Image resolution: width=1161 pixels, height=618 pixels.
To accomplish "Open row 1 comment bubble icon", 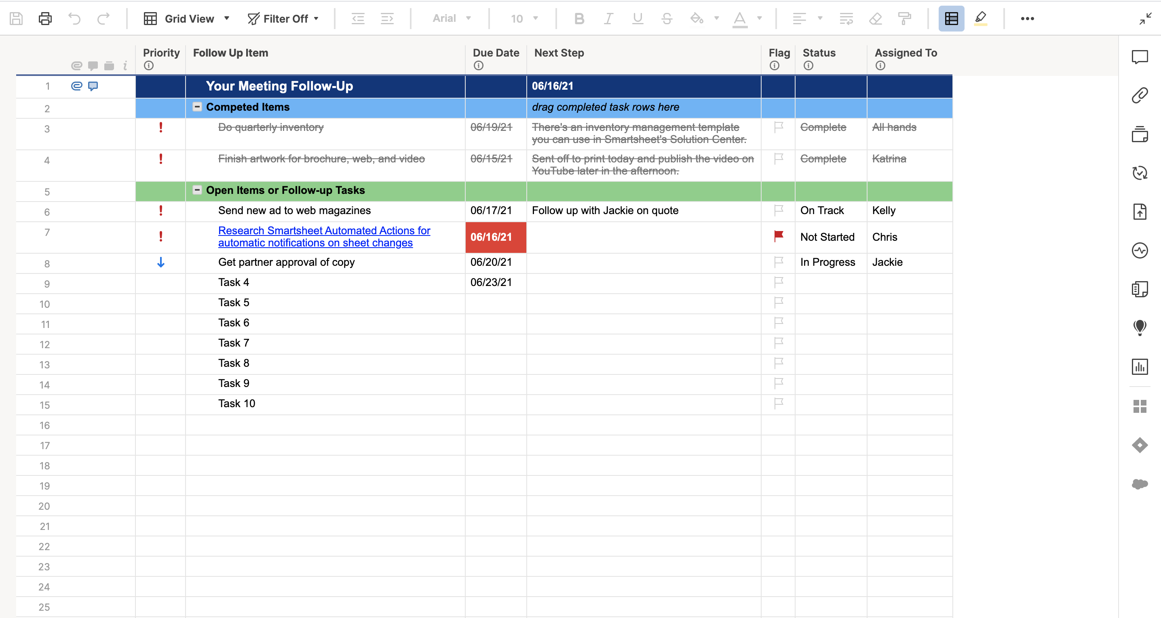I will (x=93, y=86).
